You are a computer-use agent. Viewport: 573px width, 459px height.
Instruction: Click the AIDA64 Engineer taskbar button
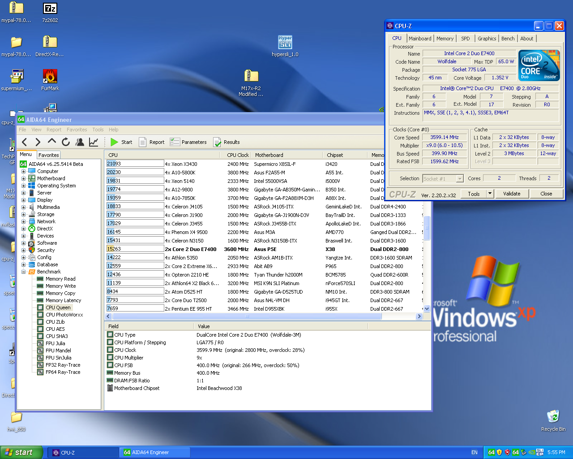tap(155, 453)
